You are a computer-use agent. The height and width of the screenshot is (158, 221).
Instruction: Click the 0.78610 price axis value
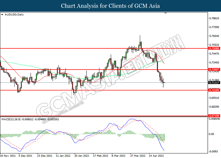pos(214,18)
